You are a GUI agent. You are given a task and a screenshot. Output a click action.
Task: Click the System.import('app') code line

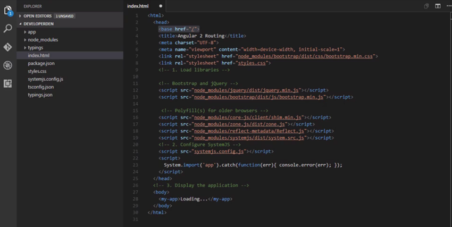pyautogui.click(x=253, y=165)
